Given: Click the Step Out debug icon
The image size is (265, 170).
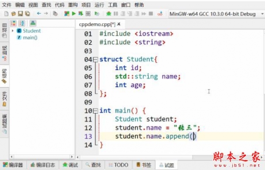Looking at the screenshot, I should click(x=137, y=14).
